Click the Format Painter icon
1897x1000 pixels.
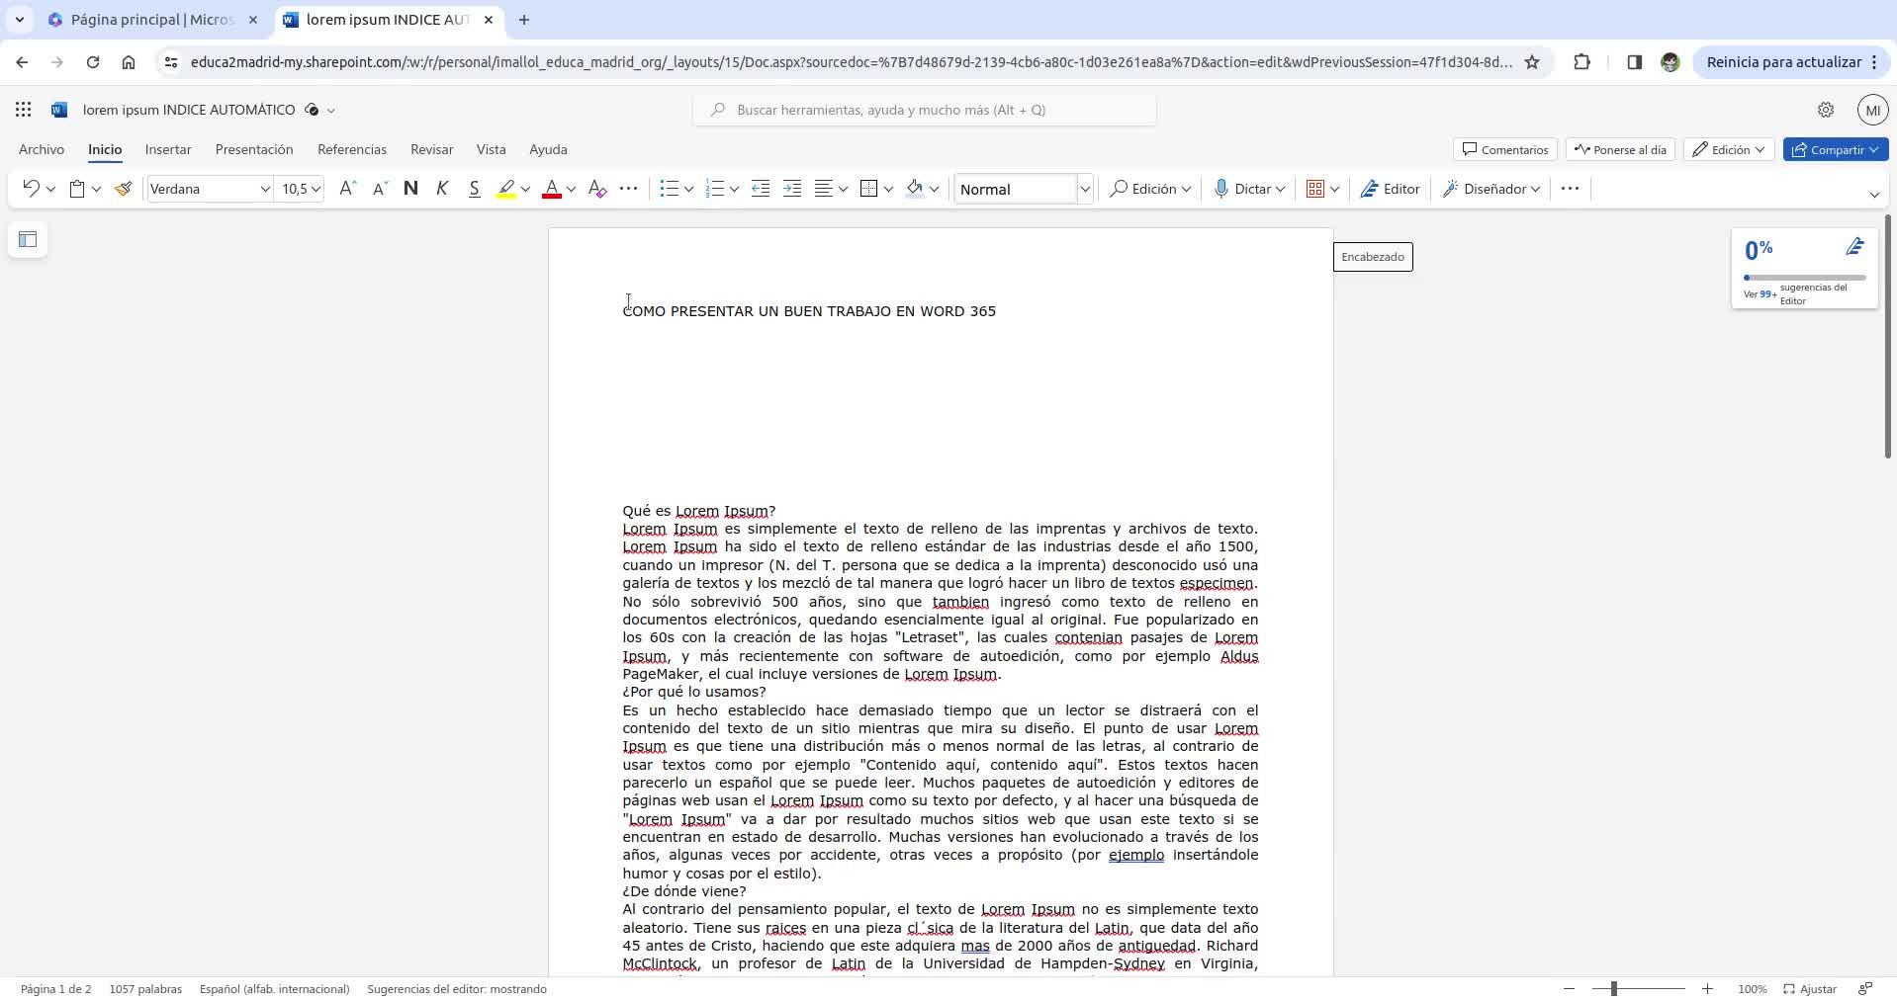123,189
